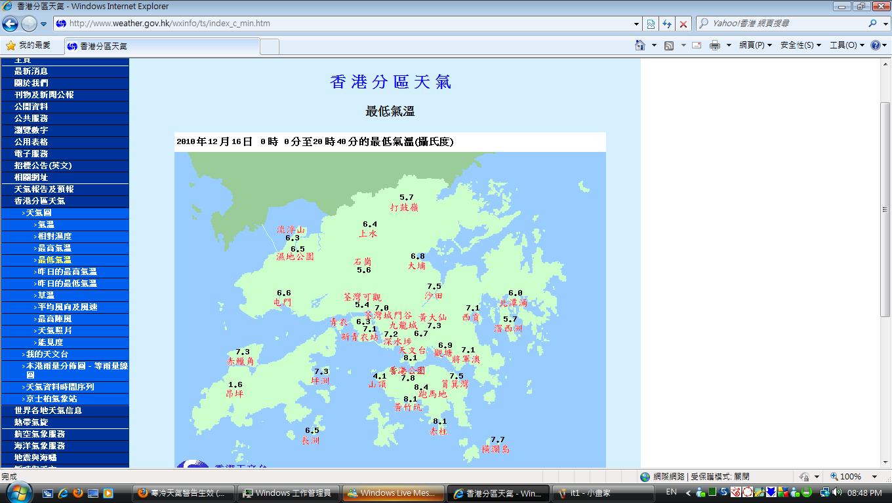The height and width of the screenshot is (503, 892).
Task: Select the 香港分區天氣 browser tab
Action: click(162, 47)
